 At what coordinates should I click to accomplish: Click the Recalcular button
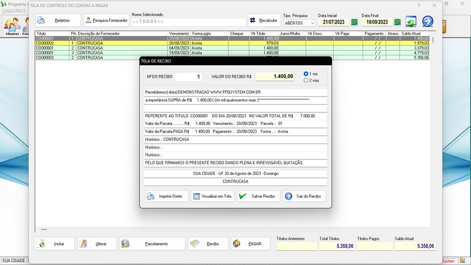pyautogui.click(x=264, y=20)
